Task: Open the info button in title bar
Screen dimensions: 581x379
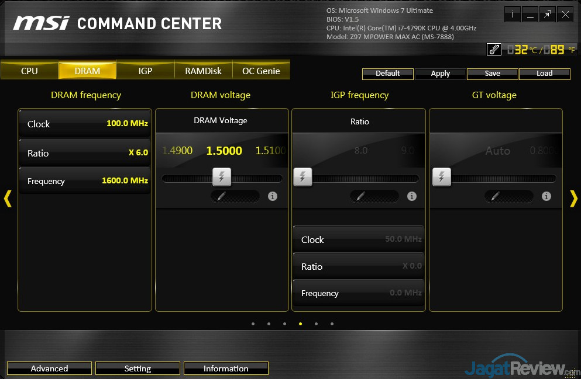Action: 513,15
